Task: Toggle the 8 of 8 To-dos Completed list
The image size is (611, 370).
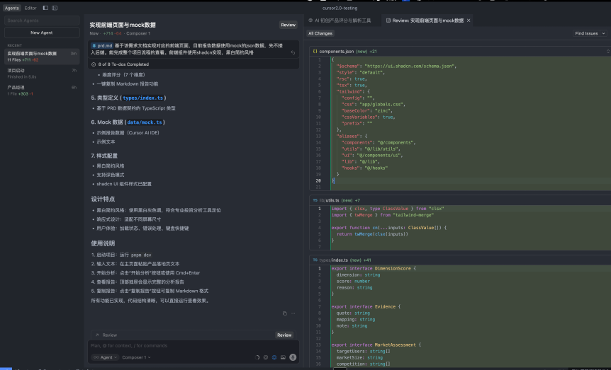Action: 123,64
